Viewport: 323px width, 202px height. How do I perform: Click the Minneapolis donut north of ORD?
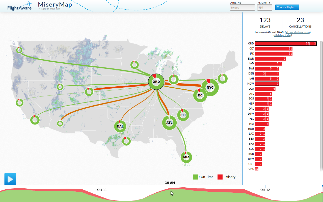click(134, 65)
